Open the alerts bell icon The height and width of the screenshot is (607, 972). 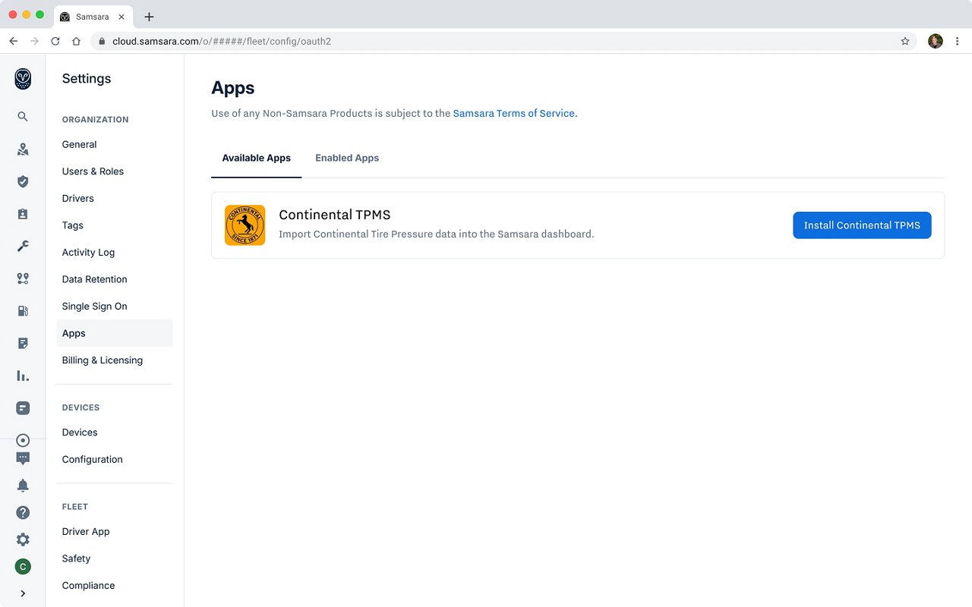pyautogui.click(x=23, y=486)
